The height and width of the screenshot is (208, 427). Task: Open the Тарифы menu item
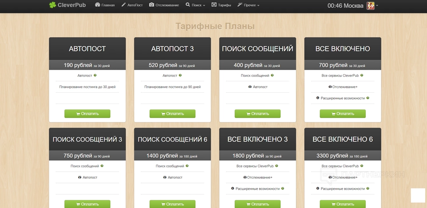221,5
